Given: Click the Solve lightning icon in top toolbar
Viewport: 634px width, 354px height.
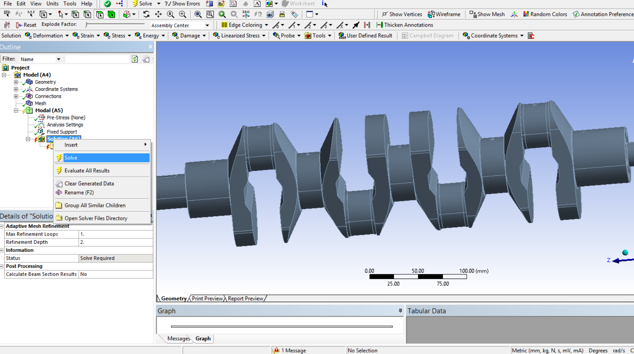Looking at the screenshot, I should [135, 4].
